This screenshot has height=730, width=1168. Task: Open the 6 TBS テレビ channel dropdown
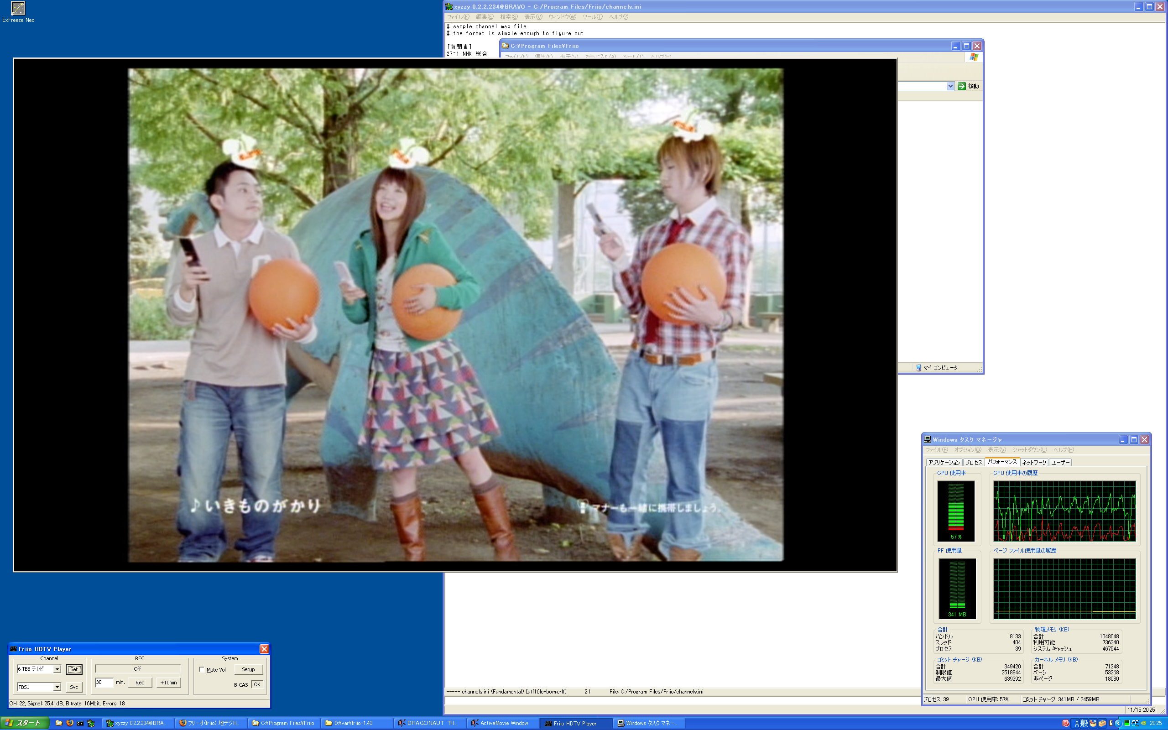pyautogui.click(x=57, y=669)
